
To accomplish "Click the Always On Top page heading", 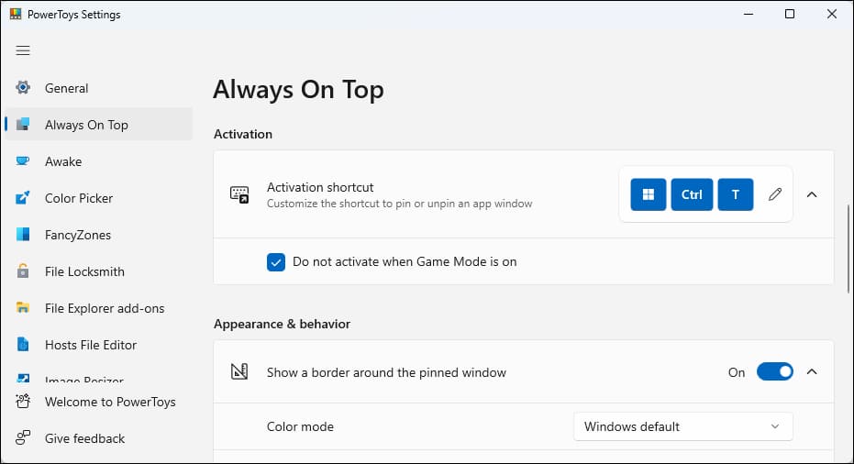I will [298, 90].
